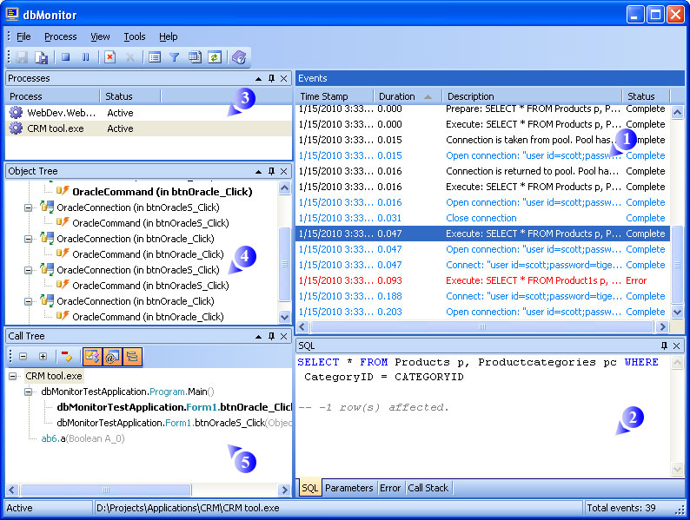This screenshot has width=690, height=520.
Task: Pin the Object Tree panel
Action: click(271, 171)
